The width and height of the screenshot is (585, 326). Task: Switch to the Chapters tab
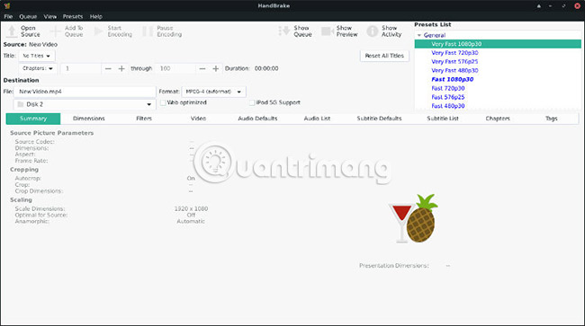(x=498, y=119)
